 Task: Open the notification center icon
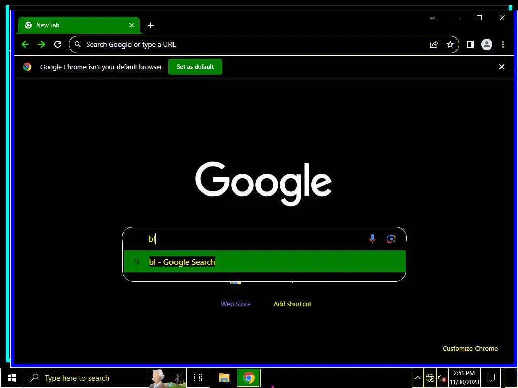491,378
